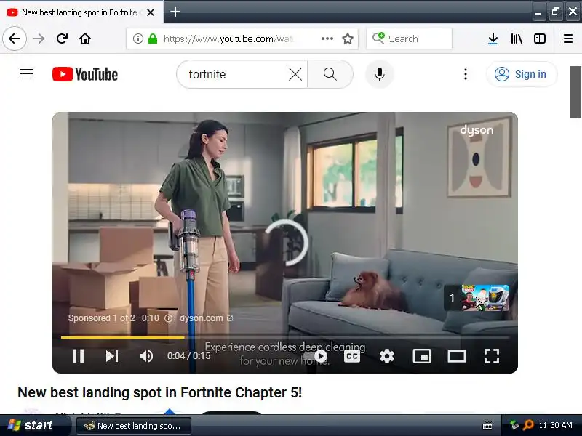Enable miniplayer mode
582x436 pixels.
pyautogui.click(x=422, y=356)
